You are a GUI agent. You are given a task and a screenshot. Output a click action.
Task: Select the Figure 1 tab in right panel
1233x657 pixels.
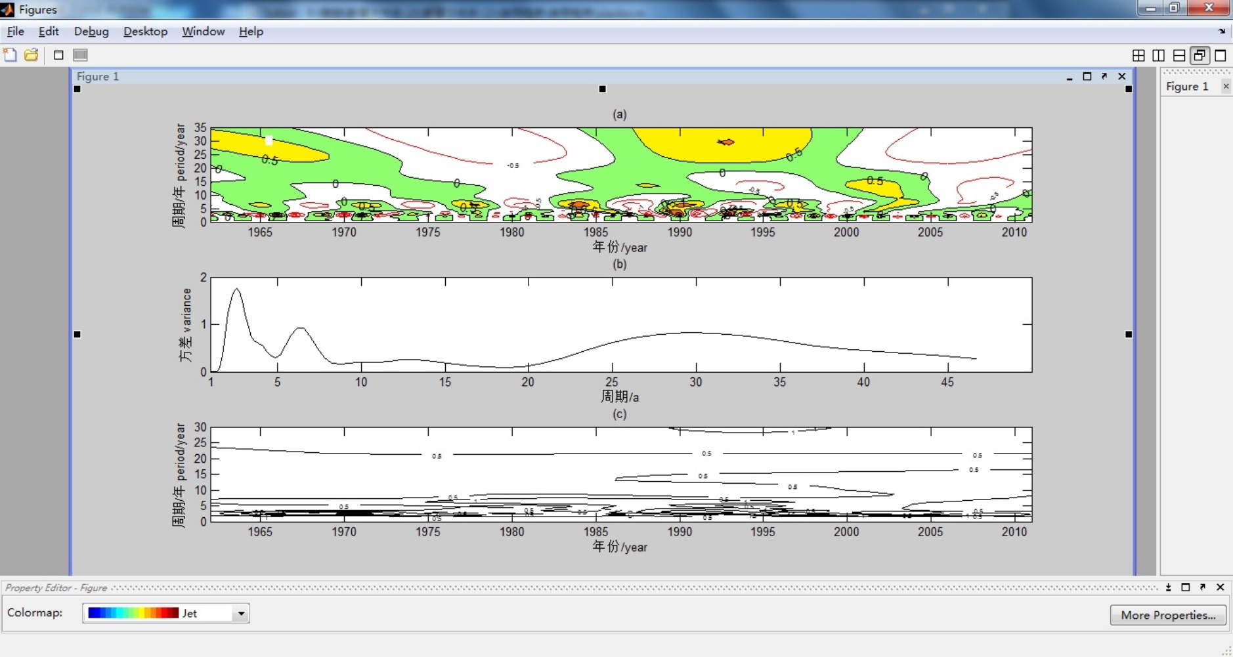point(1186,87)
